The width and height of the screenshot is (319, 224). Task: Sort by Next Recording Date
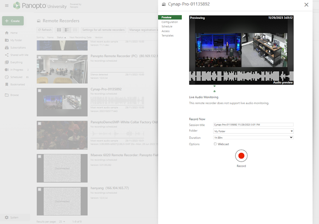pos(80,37)
